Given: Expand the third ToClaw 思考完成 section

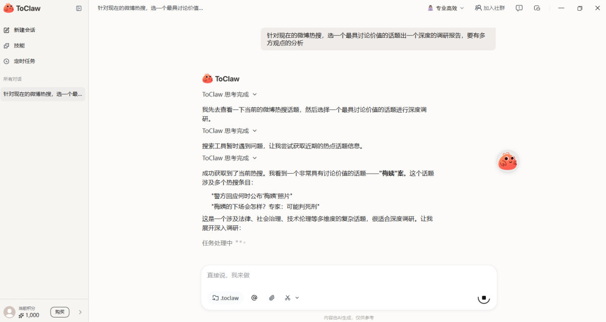Looking at the screenshot, I should (230, 158).
